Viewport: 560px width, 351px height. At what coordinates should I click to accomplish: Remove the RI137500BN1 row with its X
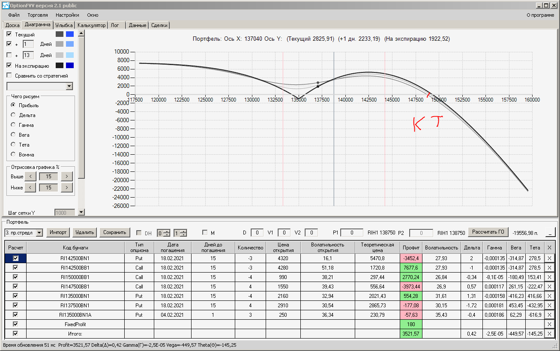click(x=550, y=306)
